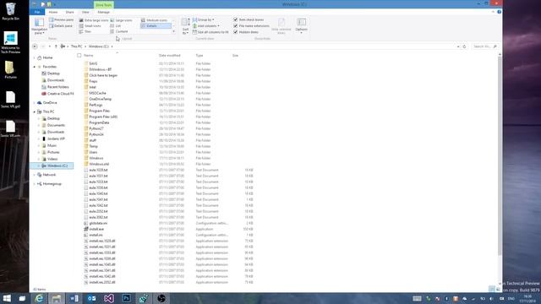Open the Group by dropdown
Image resolution: width=541 pixels, height=304 pixels.
203,19
